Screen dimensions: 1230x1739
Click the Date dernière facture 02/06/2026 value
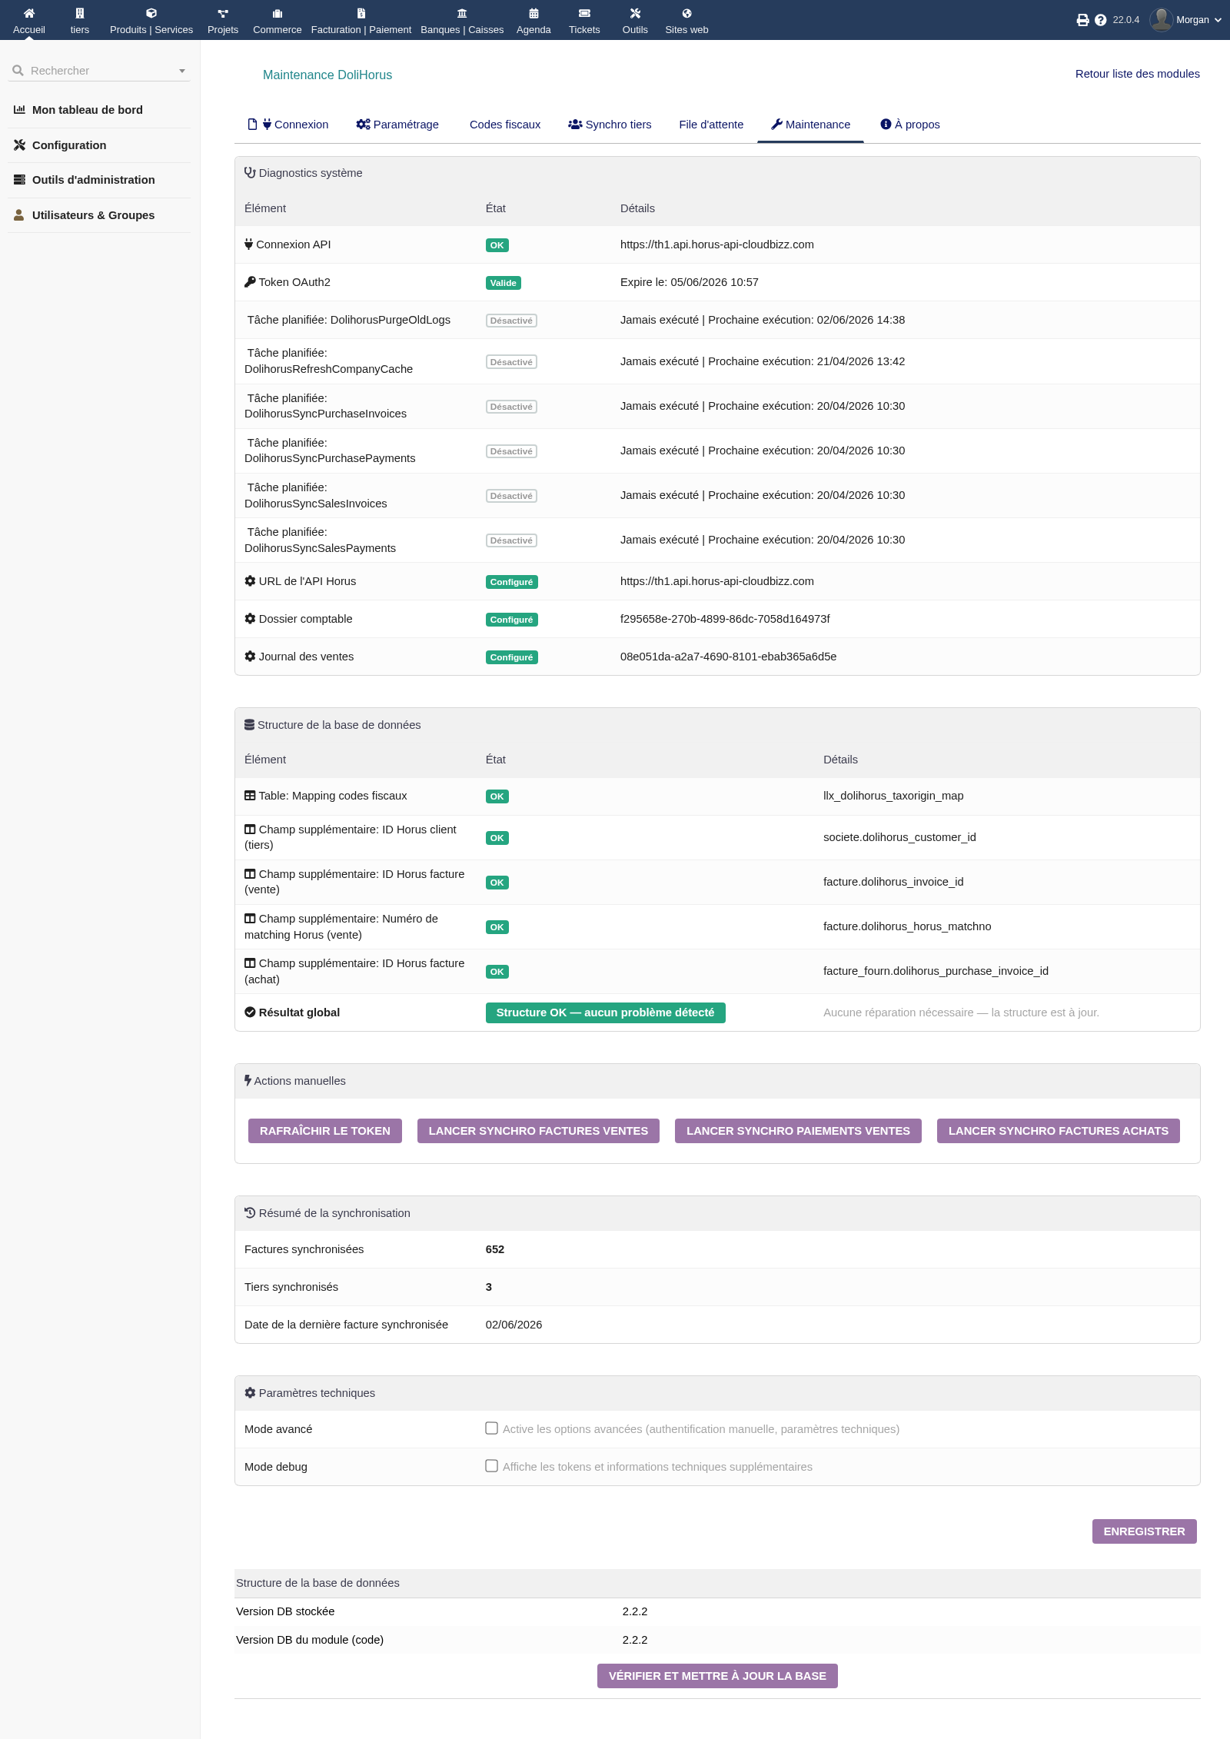click(514, 1325)
